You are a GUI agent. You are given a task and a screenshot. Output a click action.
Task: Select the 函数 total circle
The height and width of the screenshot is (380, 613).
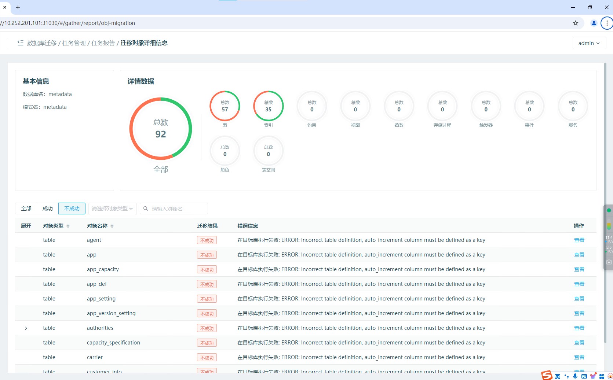tap(399, 106)
